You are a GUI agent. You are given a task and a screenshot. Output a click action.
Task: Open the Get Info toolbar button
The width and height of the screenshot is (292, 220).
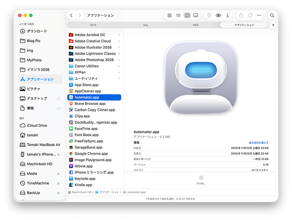click(x=228, y=16)
